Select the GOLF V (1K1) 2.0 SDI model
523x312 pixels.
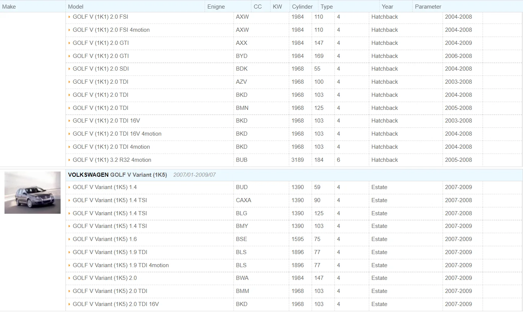click(x=101, y=69)
